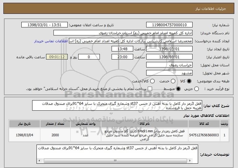
Task: Click the horizontal scrollbar thumb in notes
Action: tap(115, 161)
